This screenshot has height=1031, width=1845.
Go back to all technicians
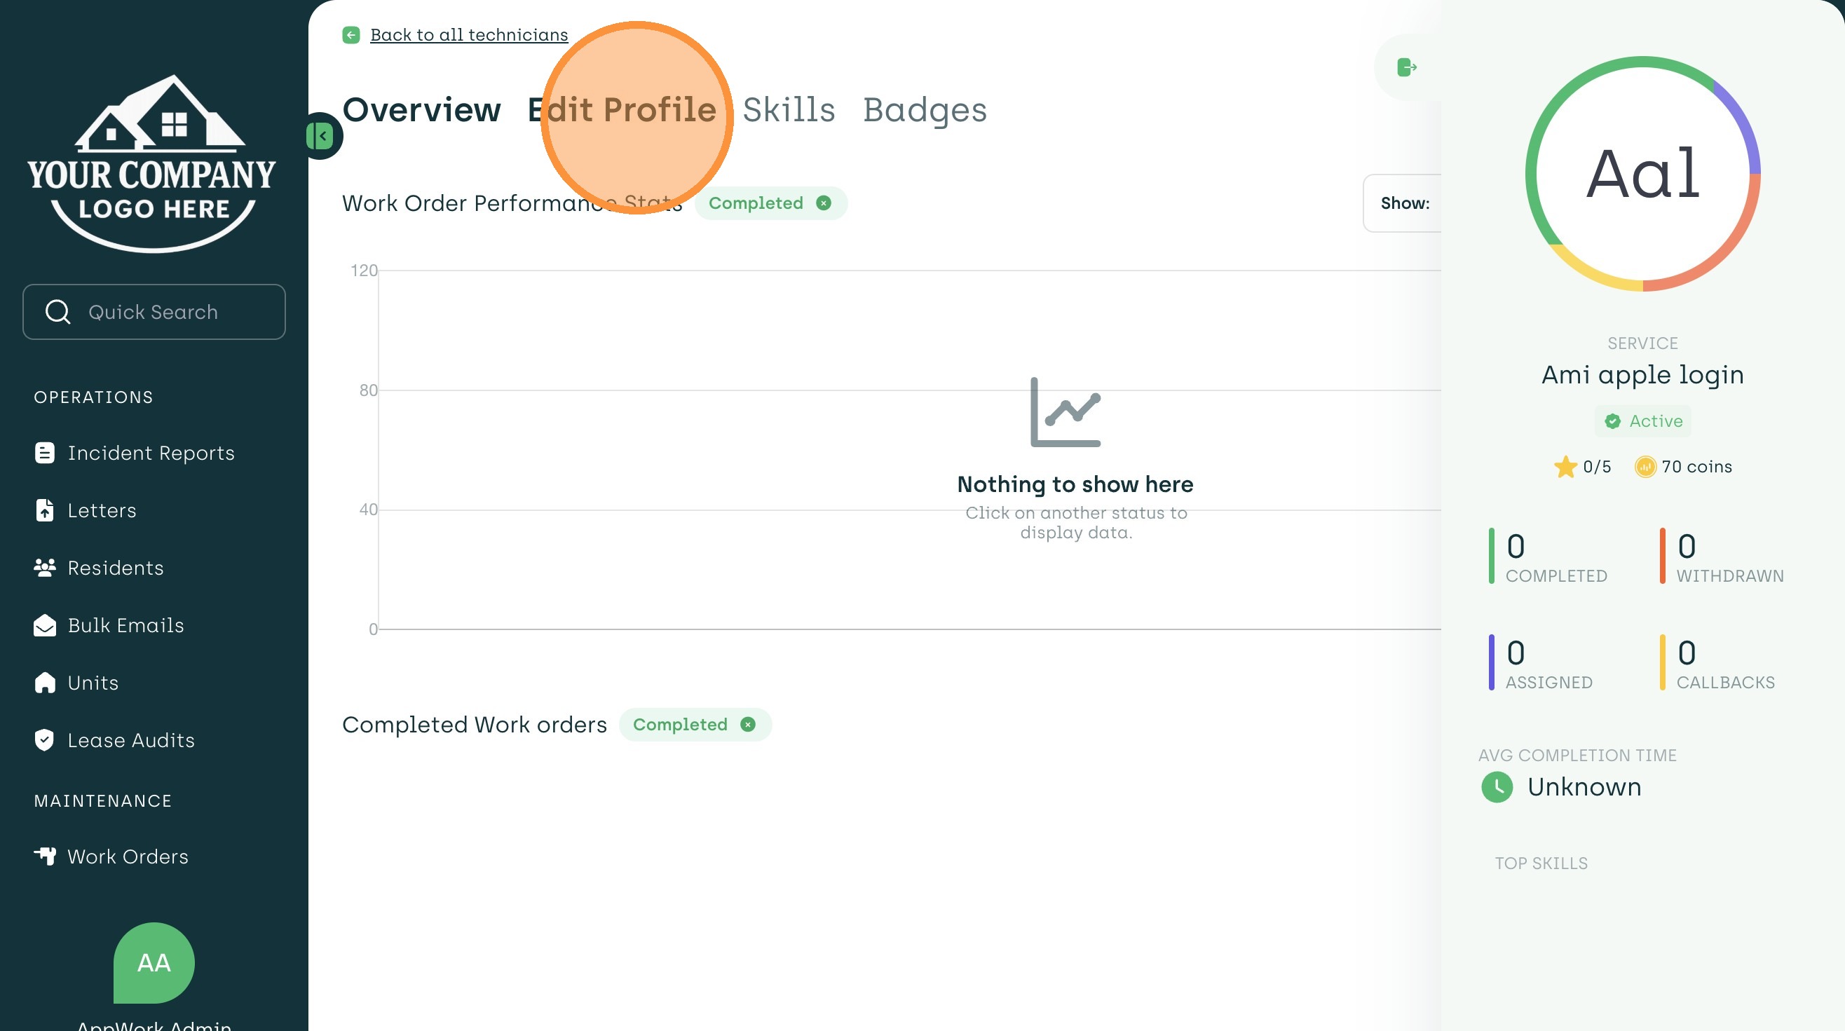point(468,35)
